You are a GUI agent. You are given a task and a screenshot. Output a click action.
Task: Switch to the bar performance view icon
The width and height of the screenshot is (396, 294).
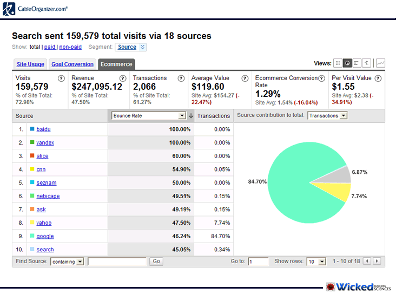(x=357, y=63)
